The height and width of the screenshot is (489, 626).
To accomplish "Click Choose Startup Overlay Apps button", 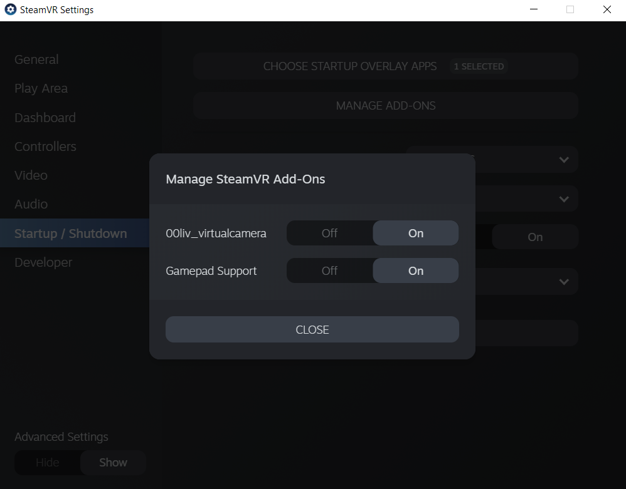I will pyautogui.click(x=386, y=66).
